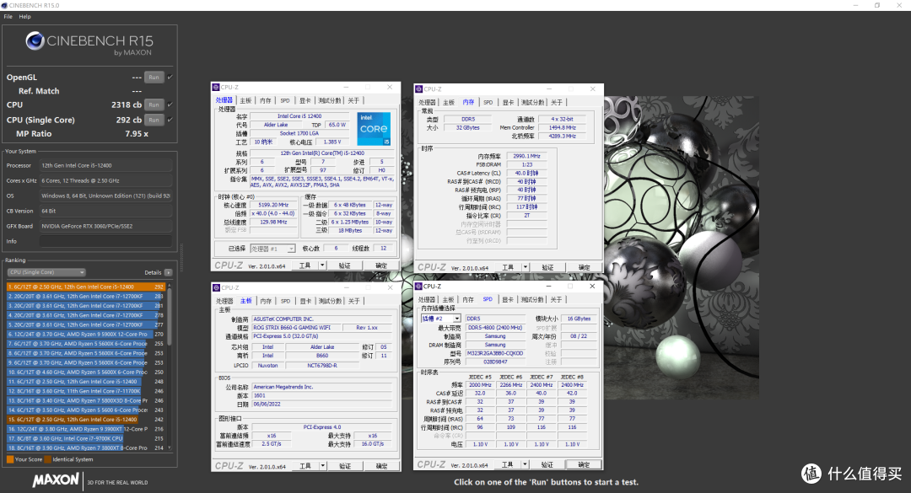The height and width of the screenshot is (493, 911).
Task: Click the 2990.1 MHz memory frequency value
Action: pyautogui.click(x=526, y=156)
